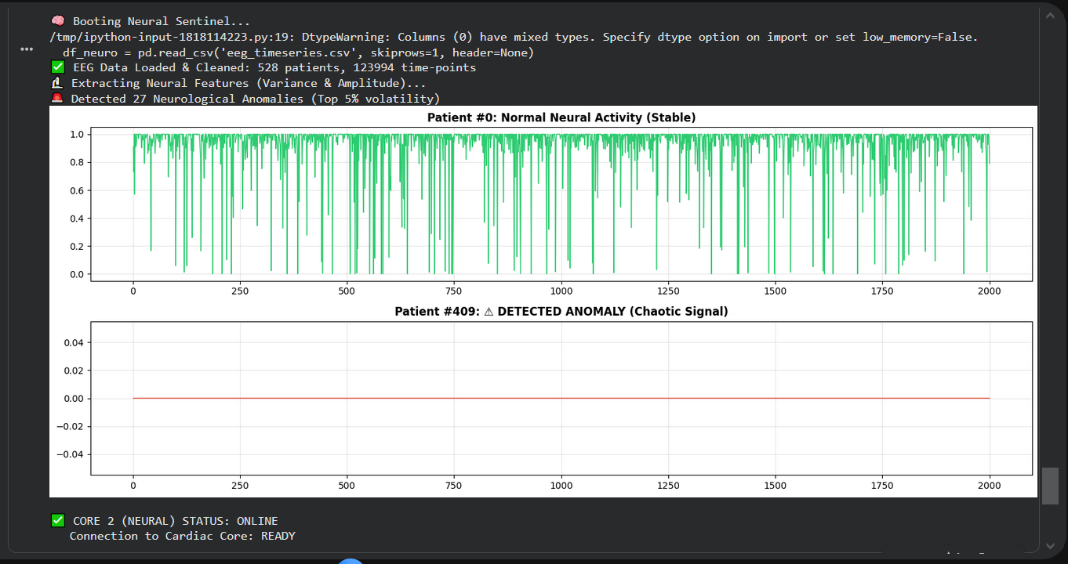
Task: Click the 2000 x-axis tick in Patient #409 plot
Action: (x=990, y=486)
